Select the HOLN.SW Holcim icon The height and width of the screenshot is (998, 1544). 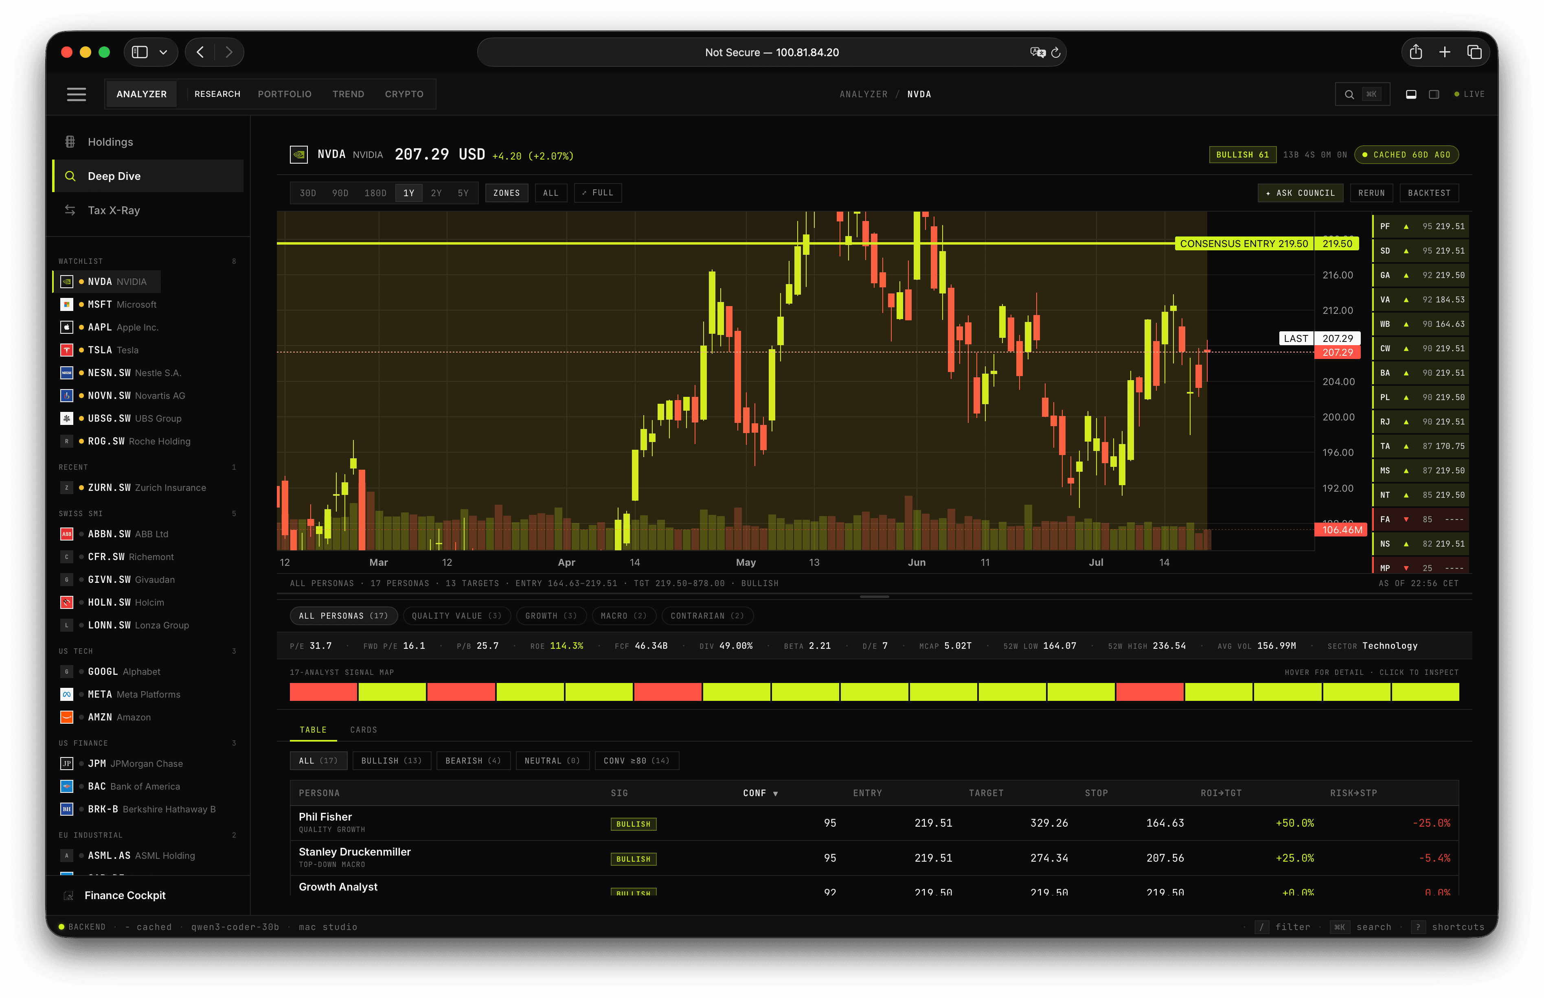[67, 602]
